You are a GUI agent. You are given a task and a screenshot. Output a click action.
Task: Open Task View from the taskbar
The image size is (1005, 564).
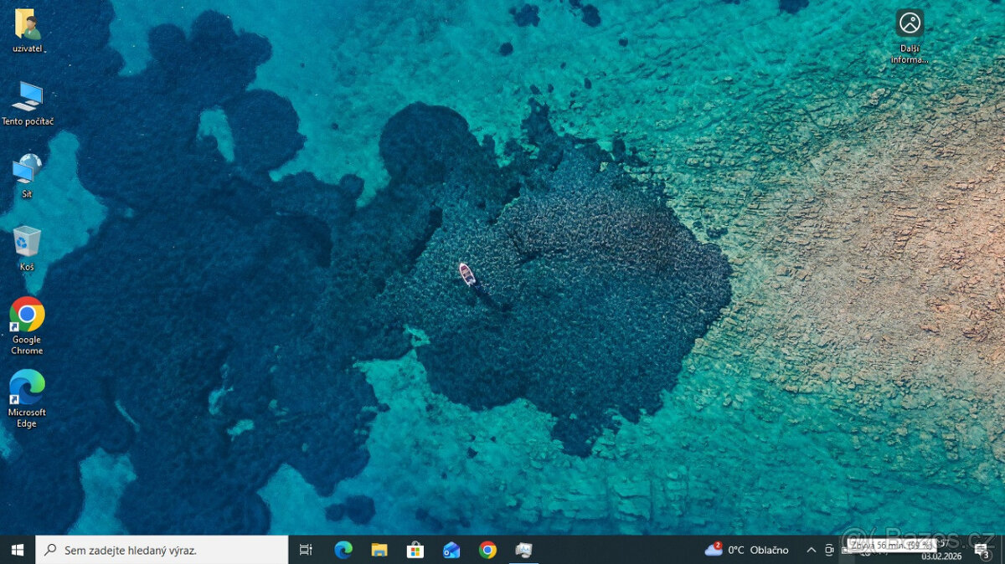pos(306,550)
